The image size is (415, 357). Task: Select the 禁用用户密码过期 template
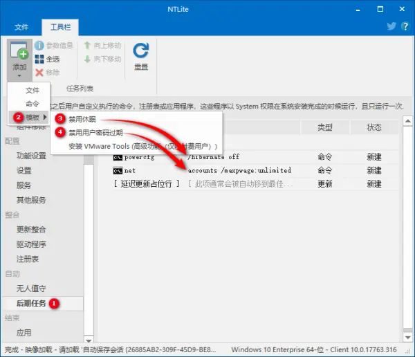point(96,132)
